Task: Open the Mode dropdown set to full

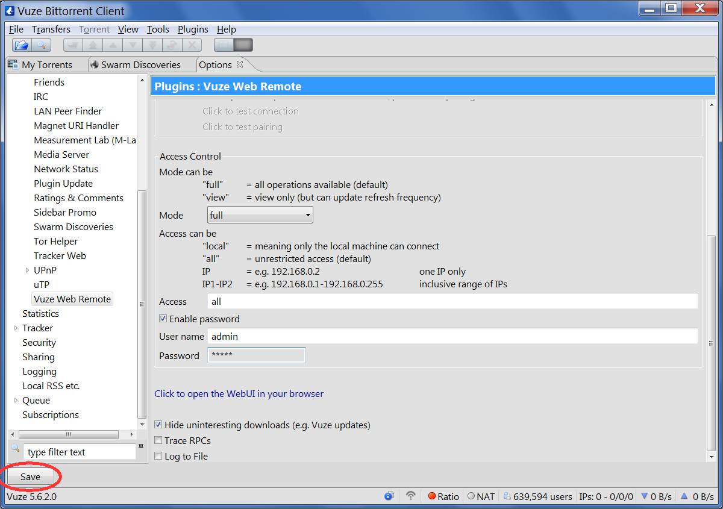Action: pyautogui.click(x=260, y=214)
